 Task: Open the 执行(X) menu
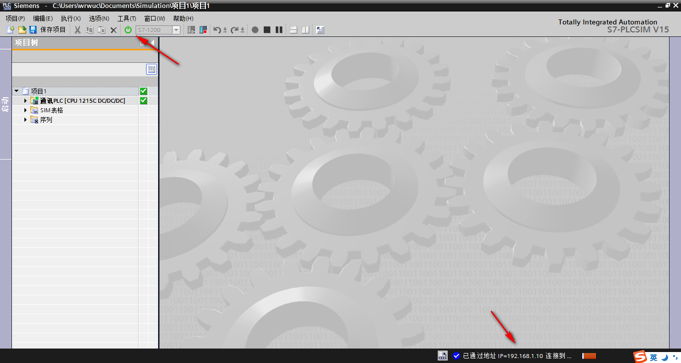point(71,18)
